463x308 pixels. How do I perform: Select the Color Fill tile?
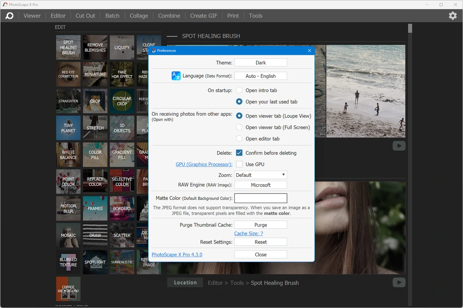(95, 155)
